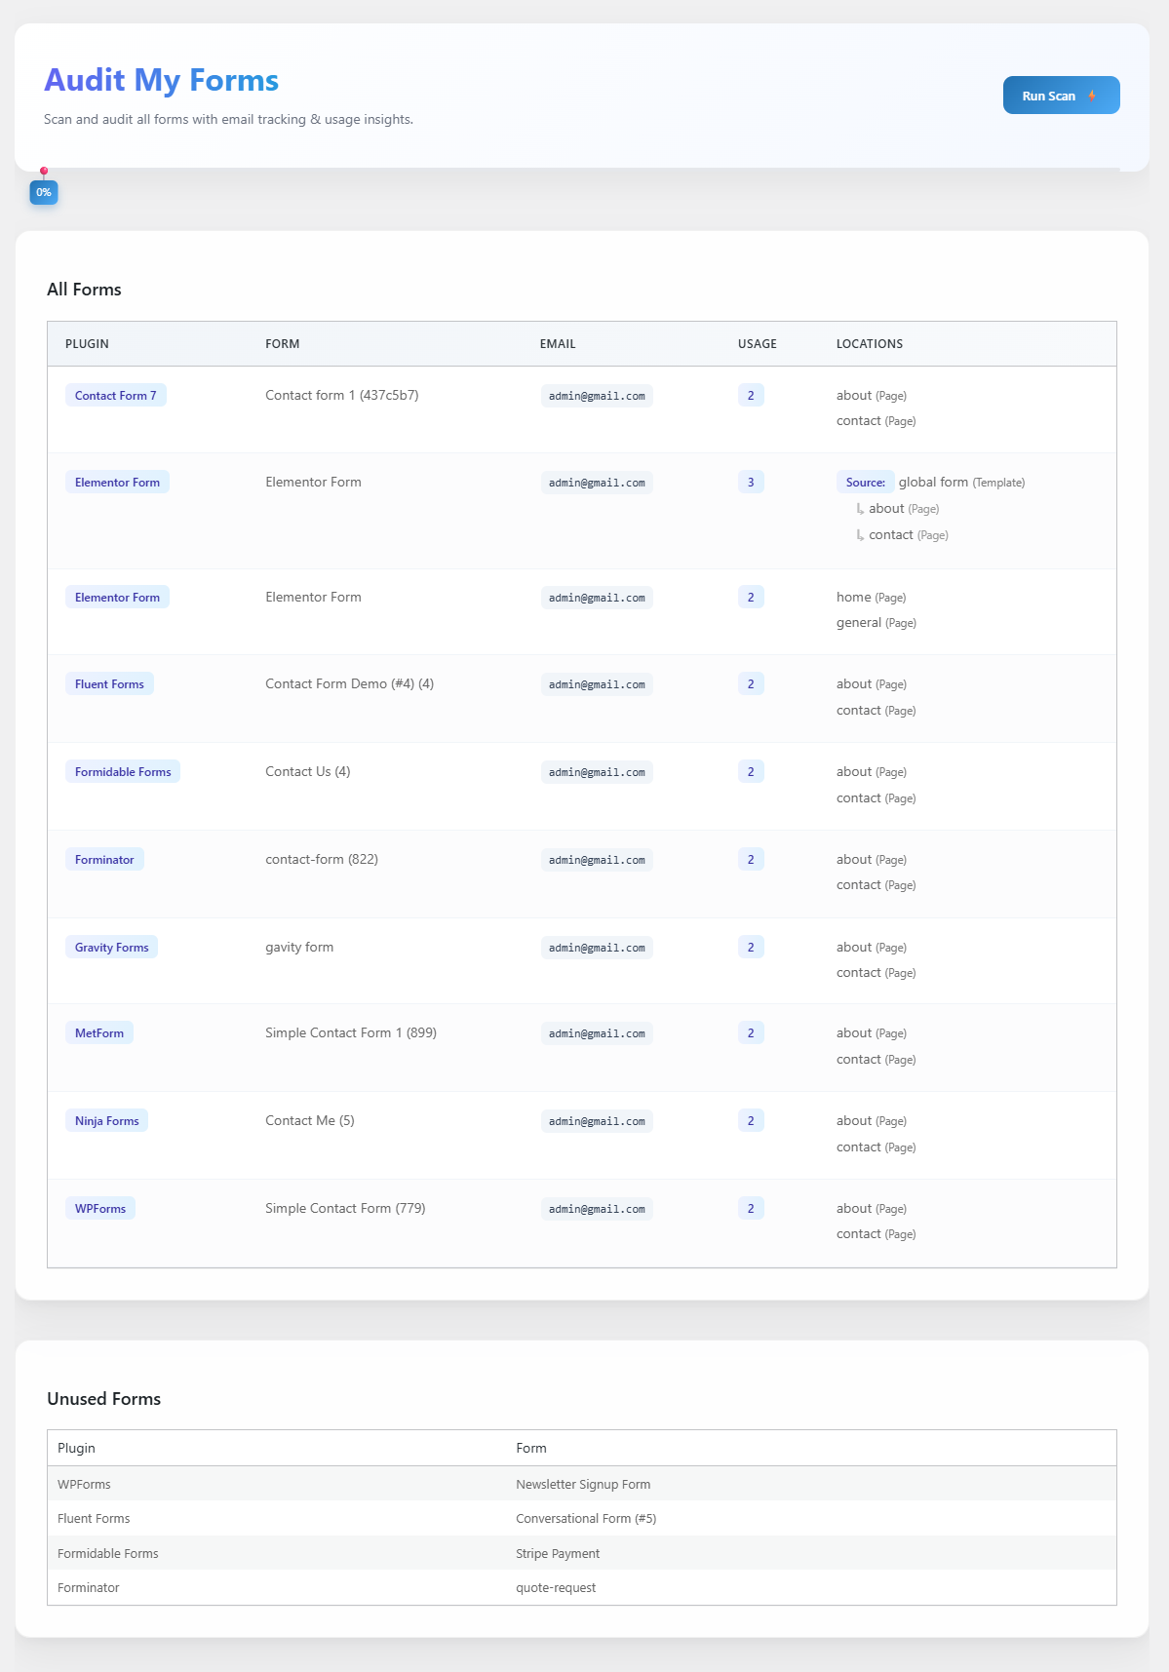Click global form (Template) location
The width and height of the screenshot is (1169, 1672).
tap(961, 482)
